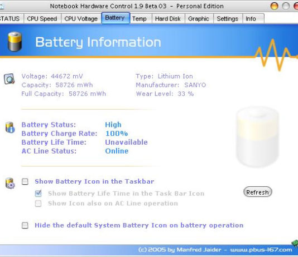Click the battery info icon beside Battery Status

pos(10,127)
